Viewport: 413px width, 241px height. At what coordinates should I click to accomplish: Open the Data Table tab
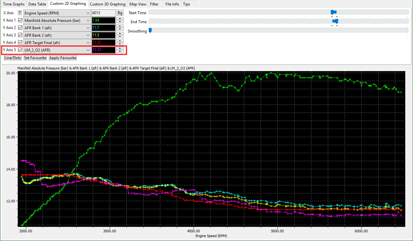click(37, 4)
